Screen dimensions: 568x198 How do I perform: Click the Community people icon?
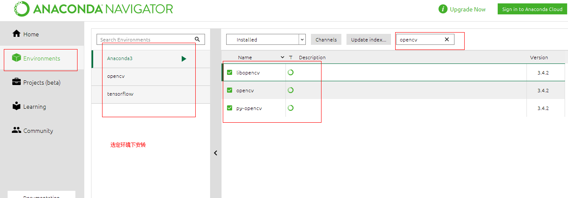click(x=17, y=130)
